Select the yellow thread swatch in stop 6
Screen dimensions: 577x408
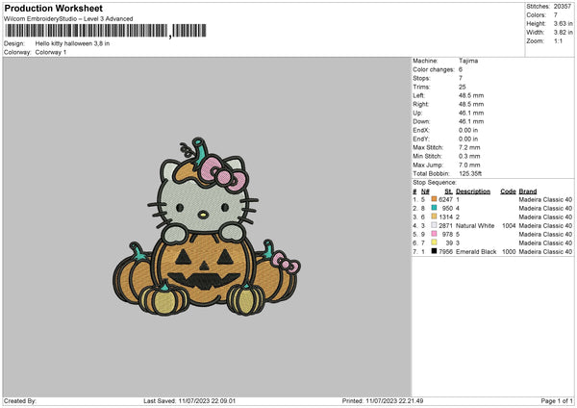pyautogui.click(x=435, y=242)
